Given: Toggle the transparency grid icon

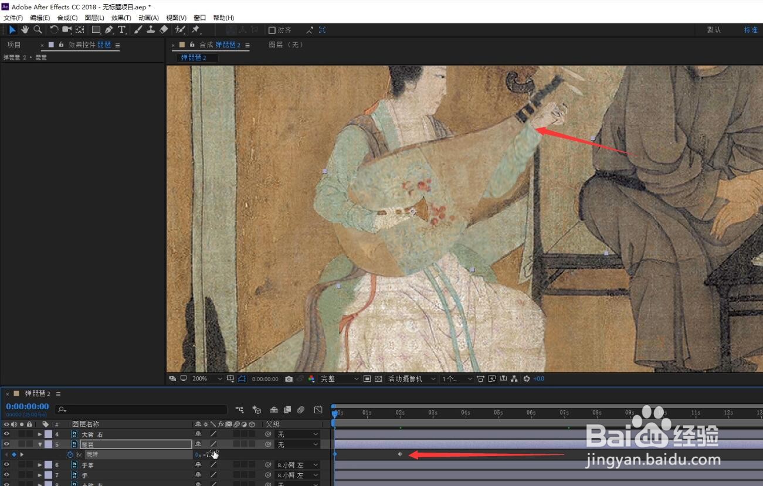Looking at the screenshot, I should (x=378, y=379).
